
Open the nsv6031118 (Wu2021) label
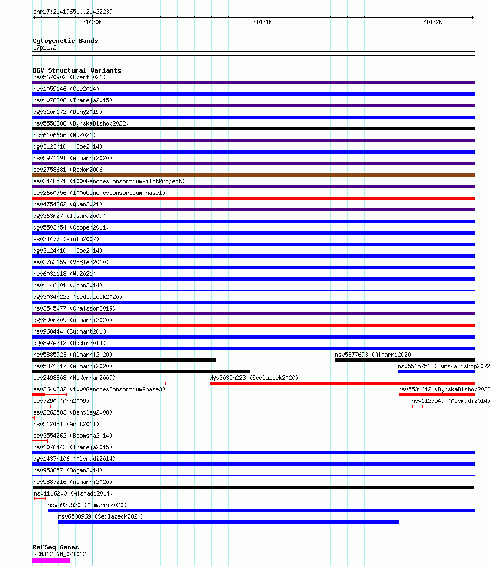64,274
